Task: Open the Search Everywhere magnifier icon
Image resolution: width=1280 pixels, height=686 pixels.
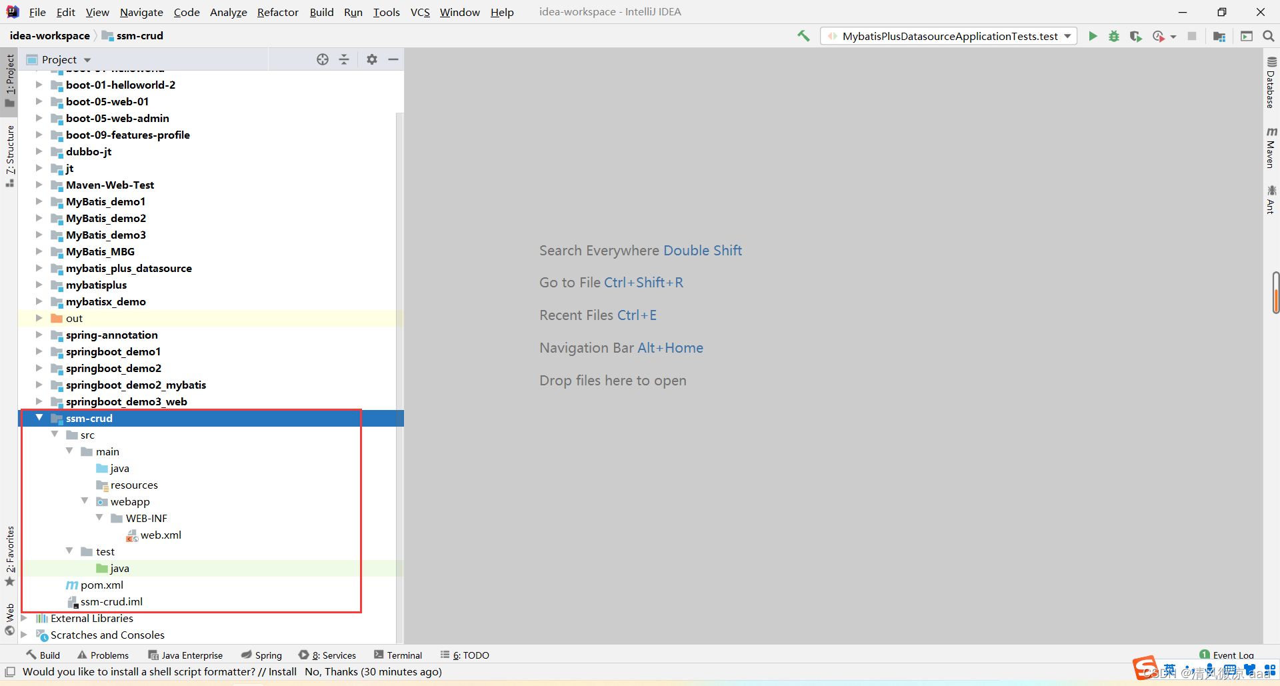Action: [1269, 36]
